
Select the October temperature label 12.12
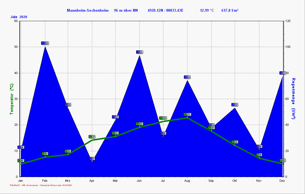(235, 142)
